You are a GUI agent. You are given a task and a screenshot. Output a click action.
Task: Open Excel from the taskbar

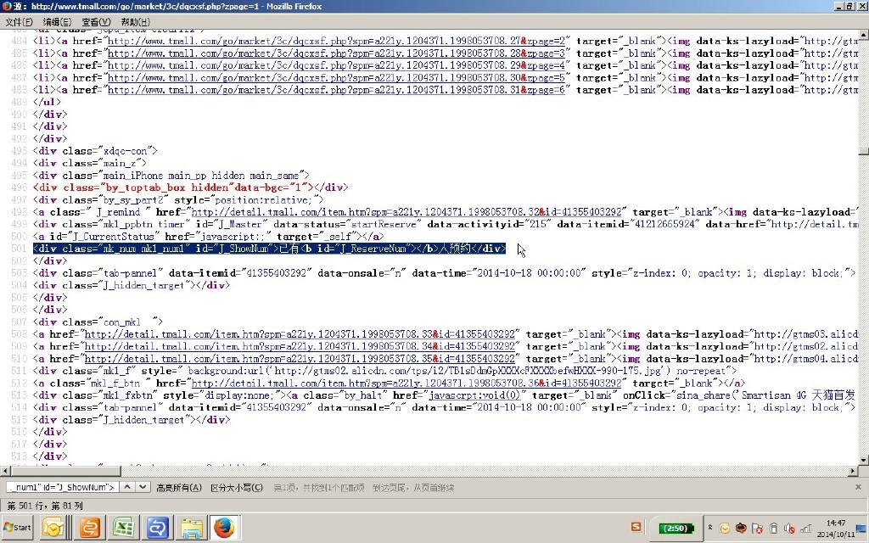[123, 528]
